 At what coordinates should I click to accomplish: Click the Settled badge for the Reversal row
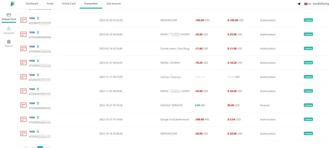pos(308,105)
